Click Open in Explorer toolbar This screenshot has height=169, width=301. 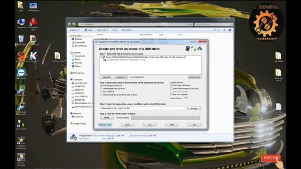tap(88, 30)
